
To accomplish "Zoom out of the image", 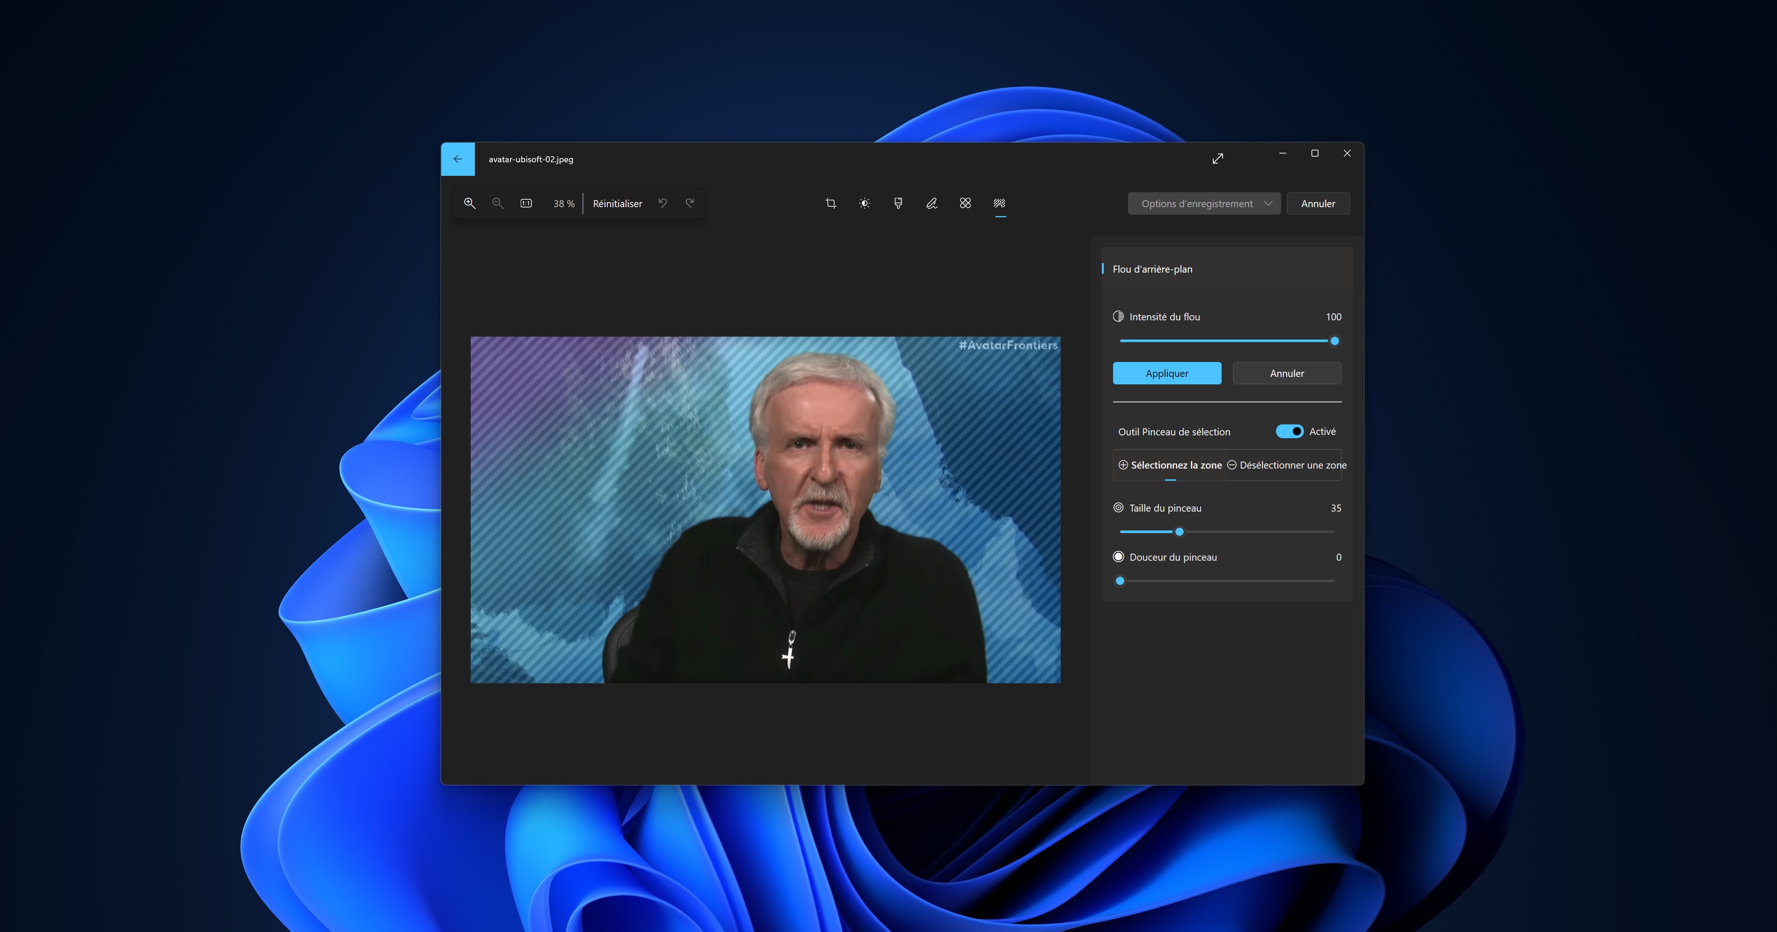I will pyautogui.click(x=497, y=202).
